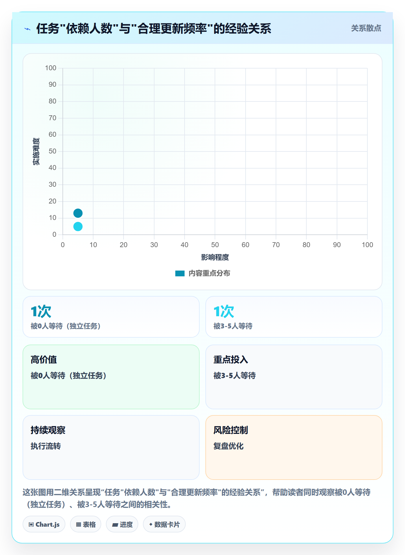
Task: Open the 重点投入 quadrant card
Action: [x=294, y=377]
